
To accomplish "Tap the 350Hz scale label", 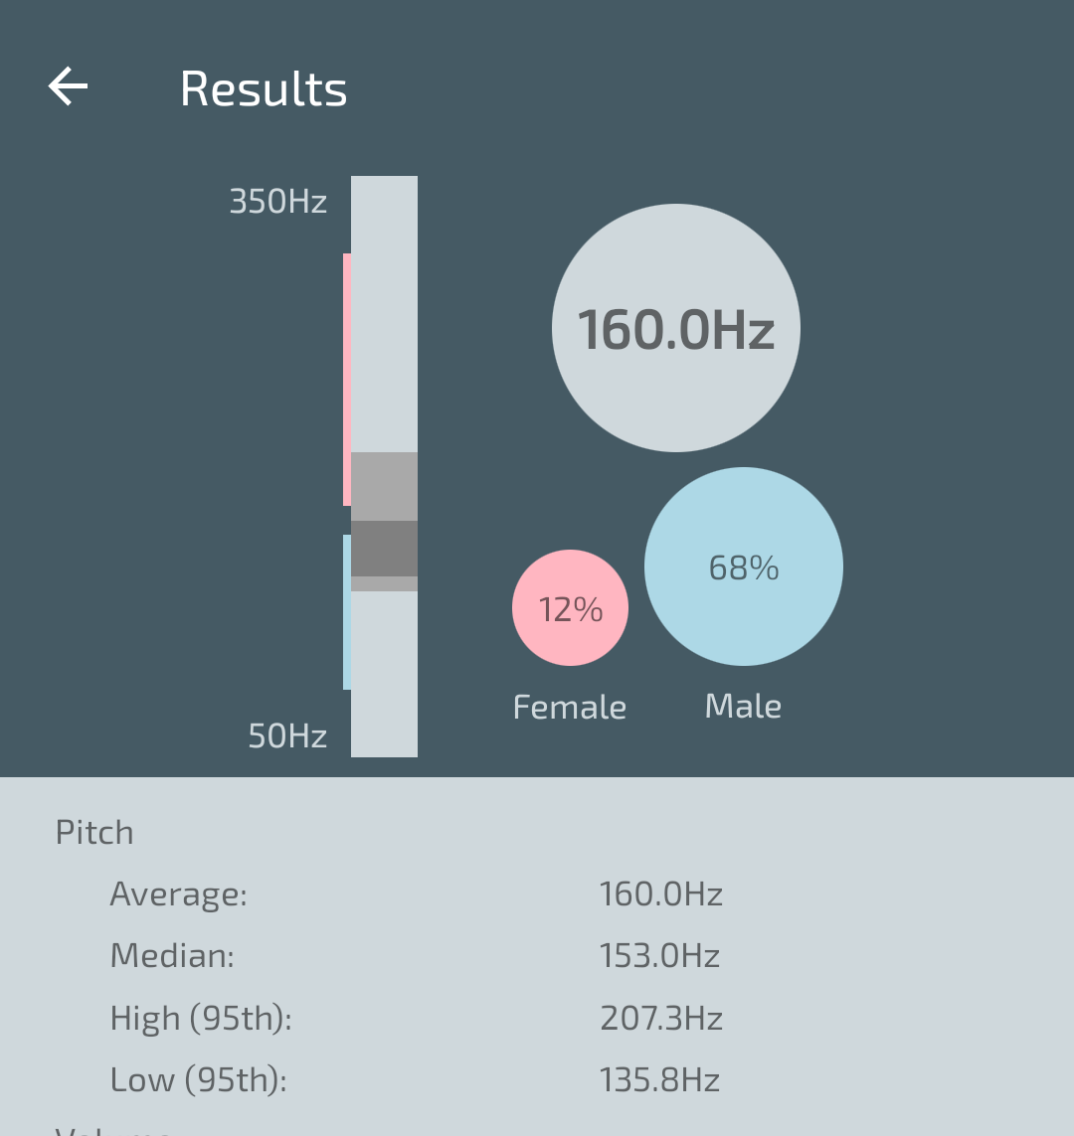I will click(x=278, y=201).
